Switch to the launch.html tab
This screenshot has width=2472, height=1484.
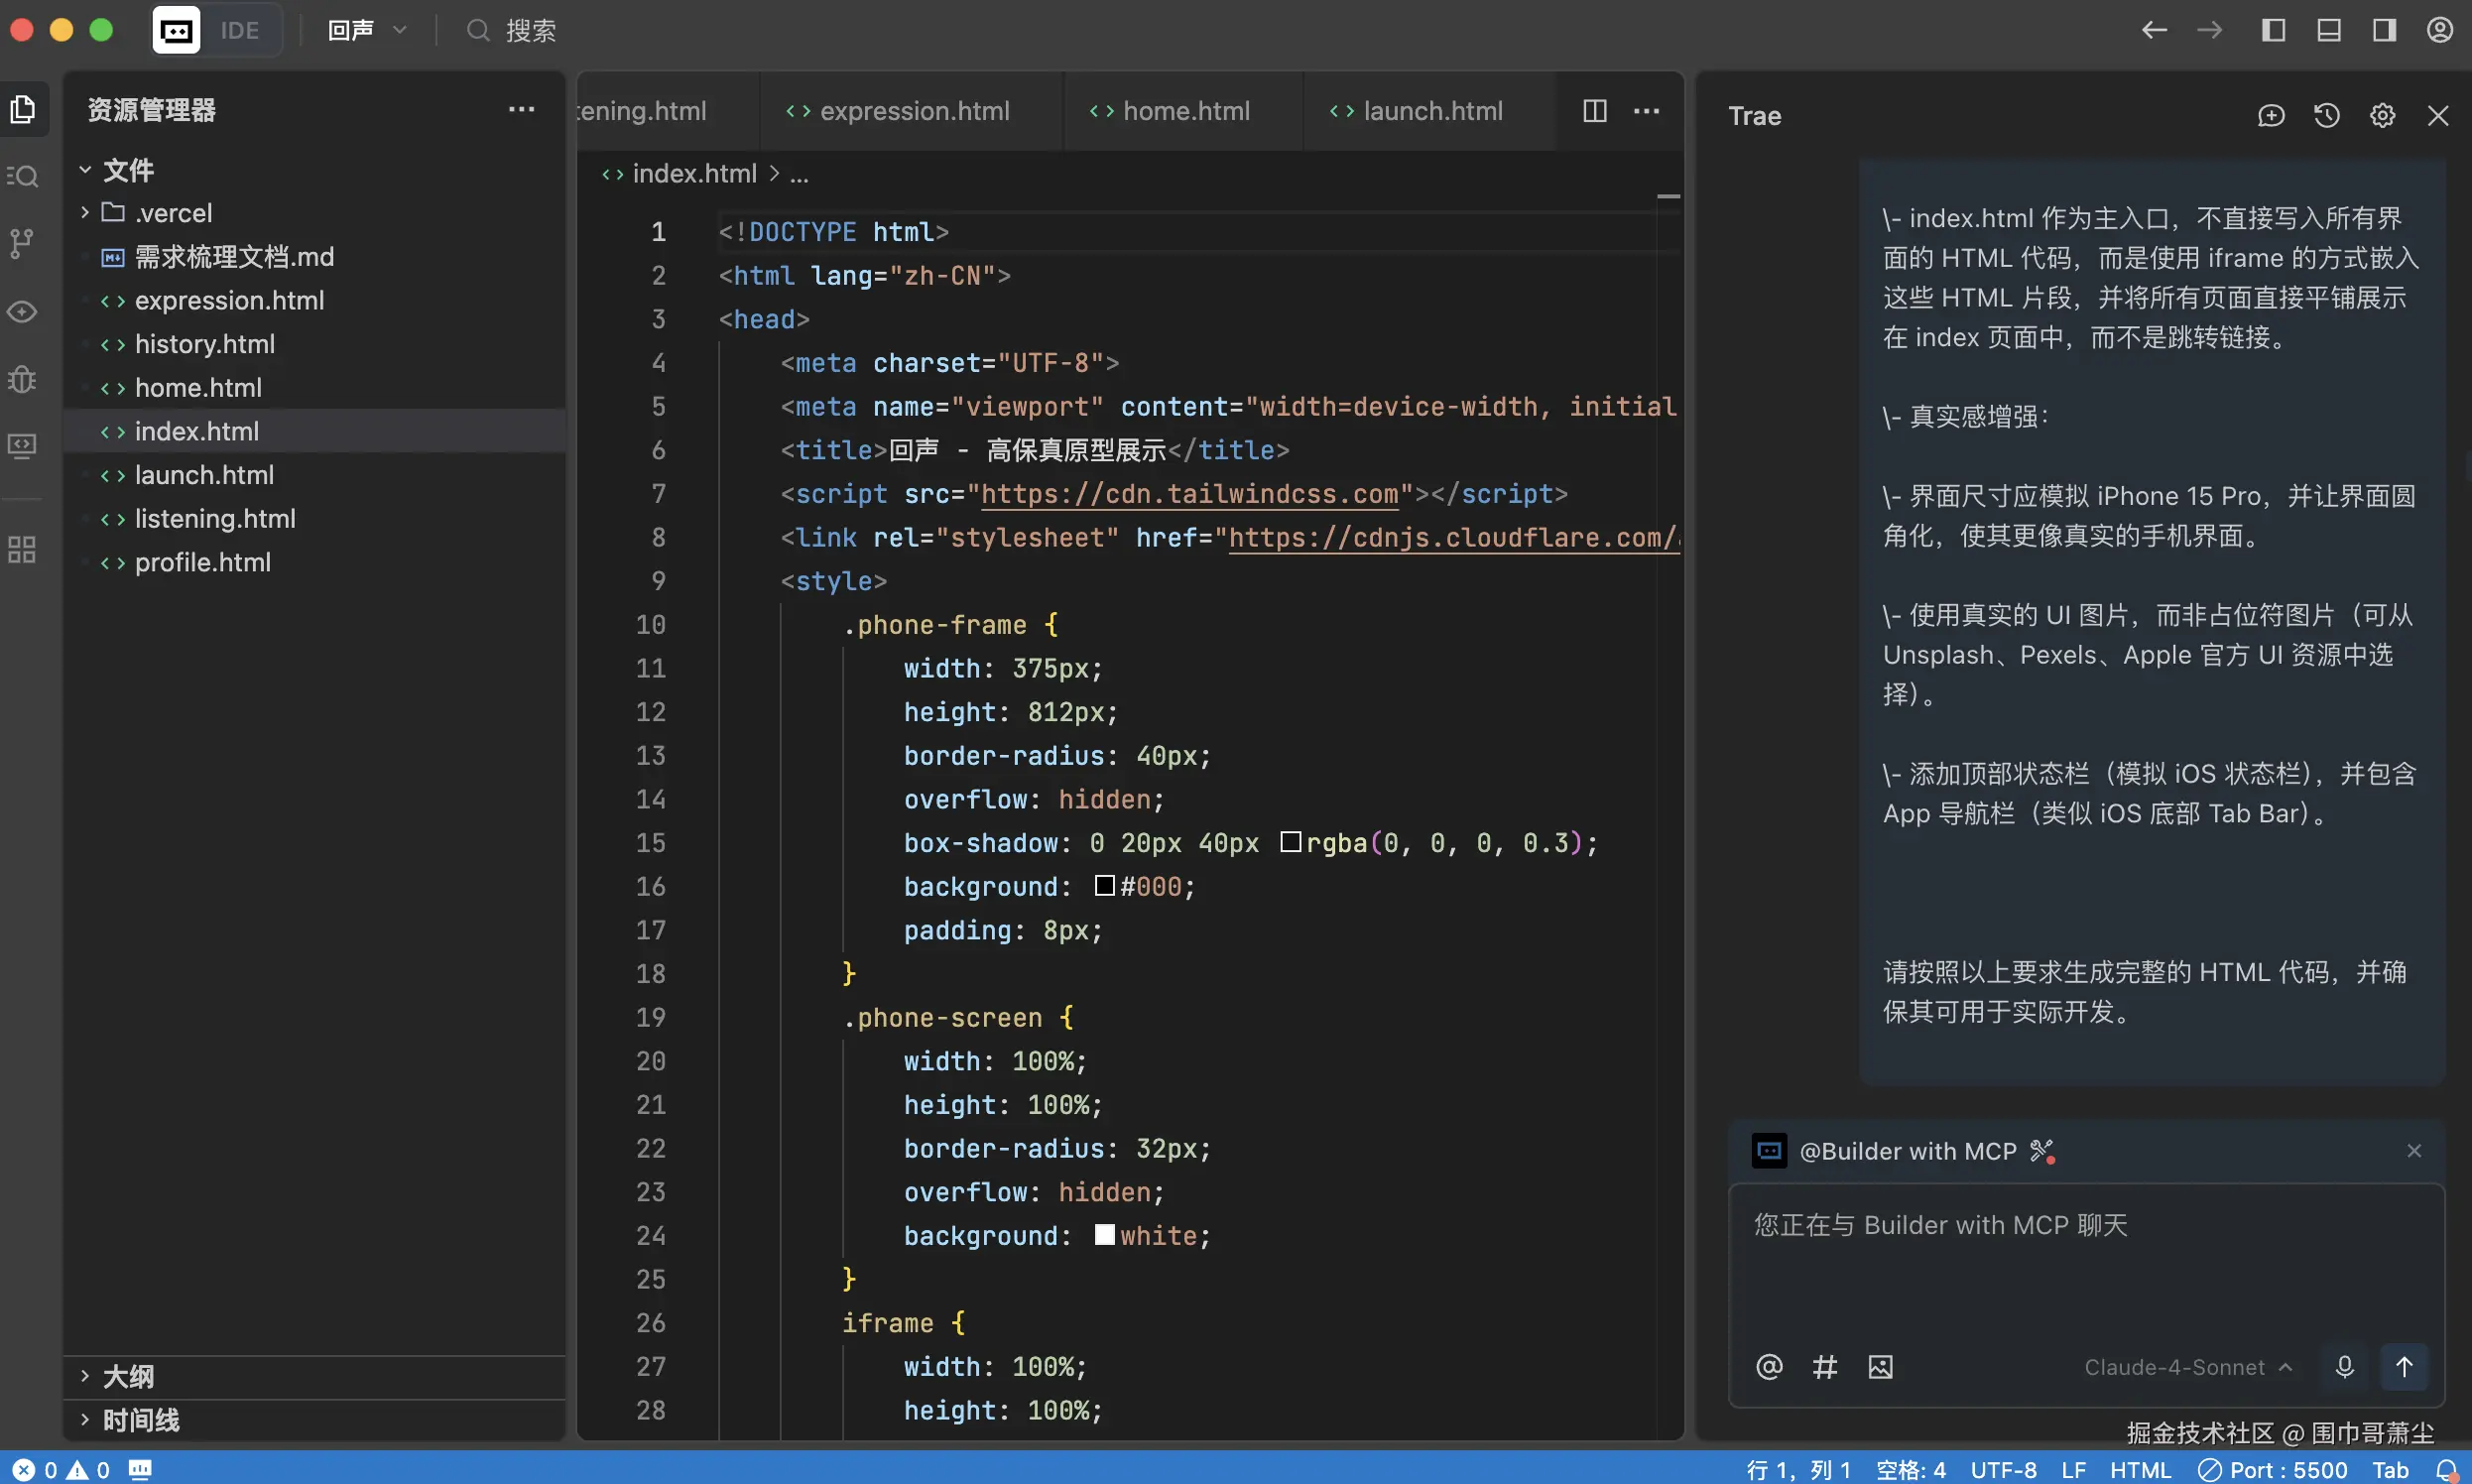1432,111
